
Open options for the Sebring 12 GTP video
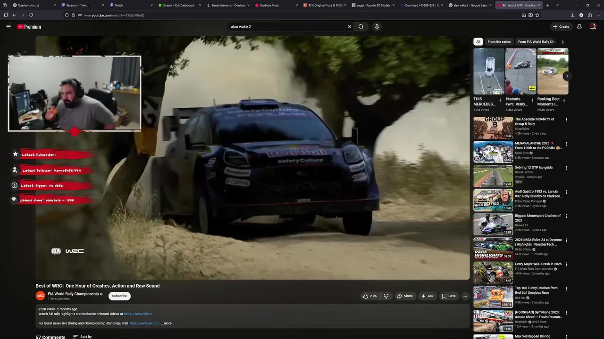[566, 168]
